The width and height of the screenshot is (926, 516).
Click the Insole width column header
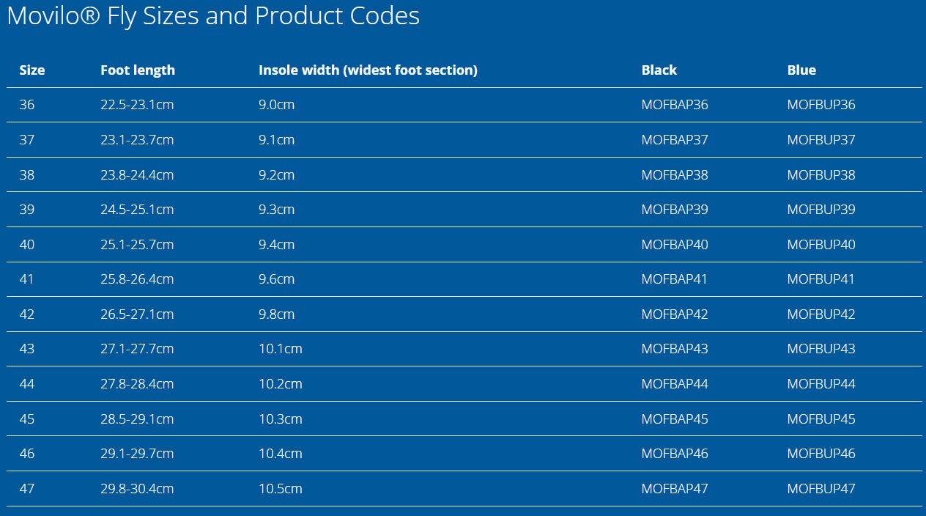(368, 70)
